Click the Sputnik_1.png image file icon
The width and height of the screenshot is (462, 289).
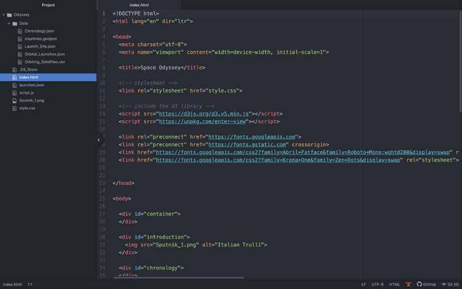click(x=14, y=100)
